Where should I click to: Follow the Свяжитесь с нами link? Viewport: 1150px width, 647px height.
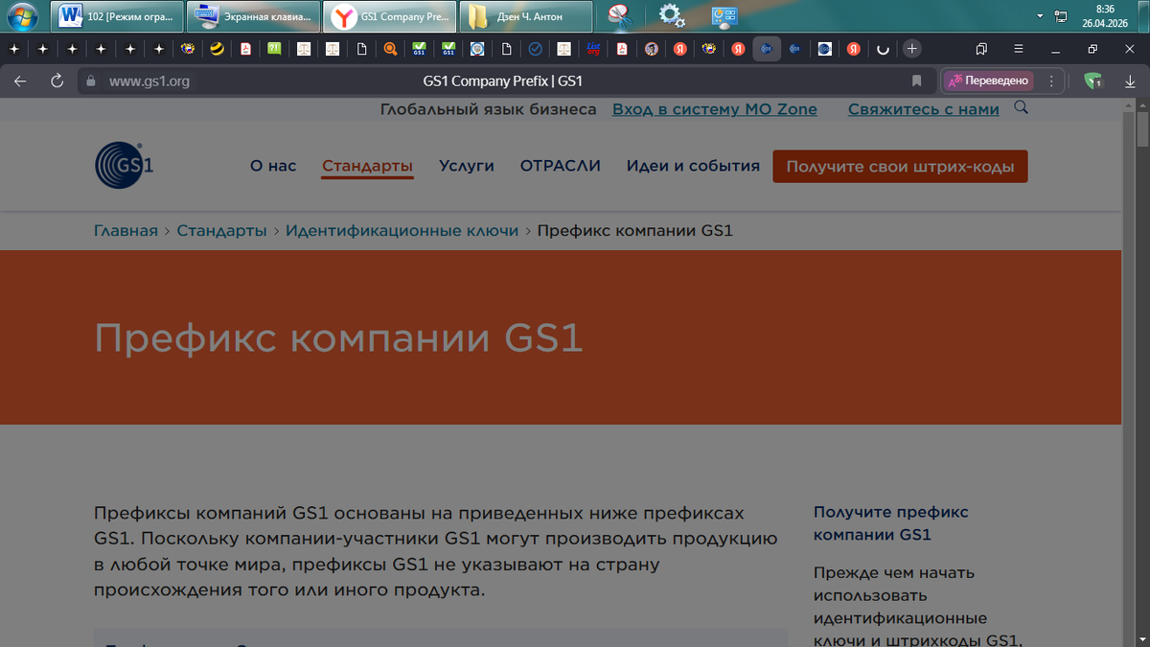click(x=924, y=109)
